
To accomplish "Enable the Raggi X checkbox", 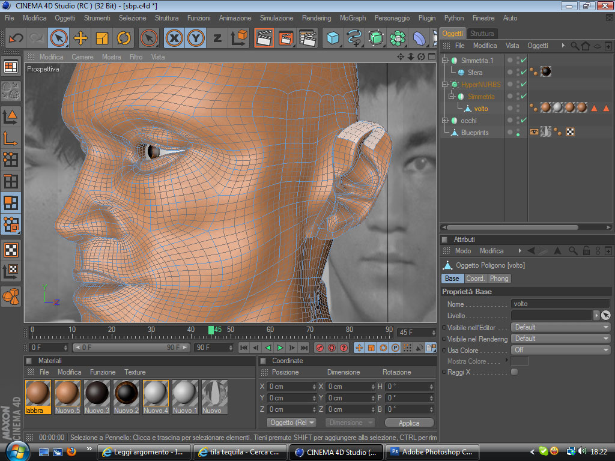I will tap(514, 372).
